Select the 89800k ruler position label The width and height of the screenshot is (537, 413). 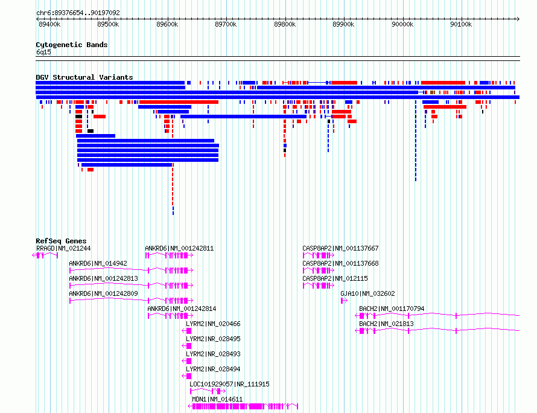coord(285,24)
